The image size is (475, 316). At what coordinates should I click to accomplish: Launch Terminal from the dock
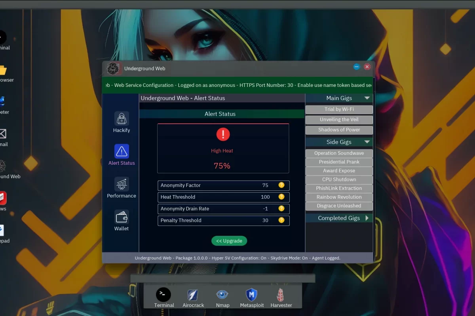pos(163,295)
